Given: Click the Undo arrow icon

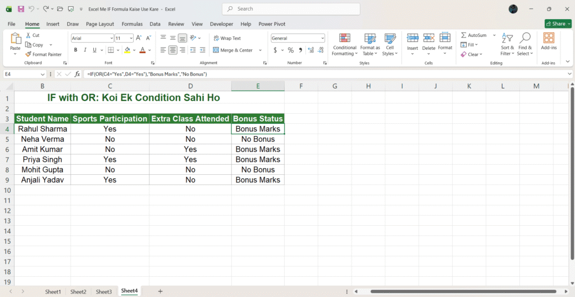Looking at the screenshot, I should click(x=31, y=9).
